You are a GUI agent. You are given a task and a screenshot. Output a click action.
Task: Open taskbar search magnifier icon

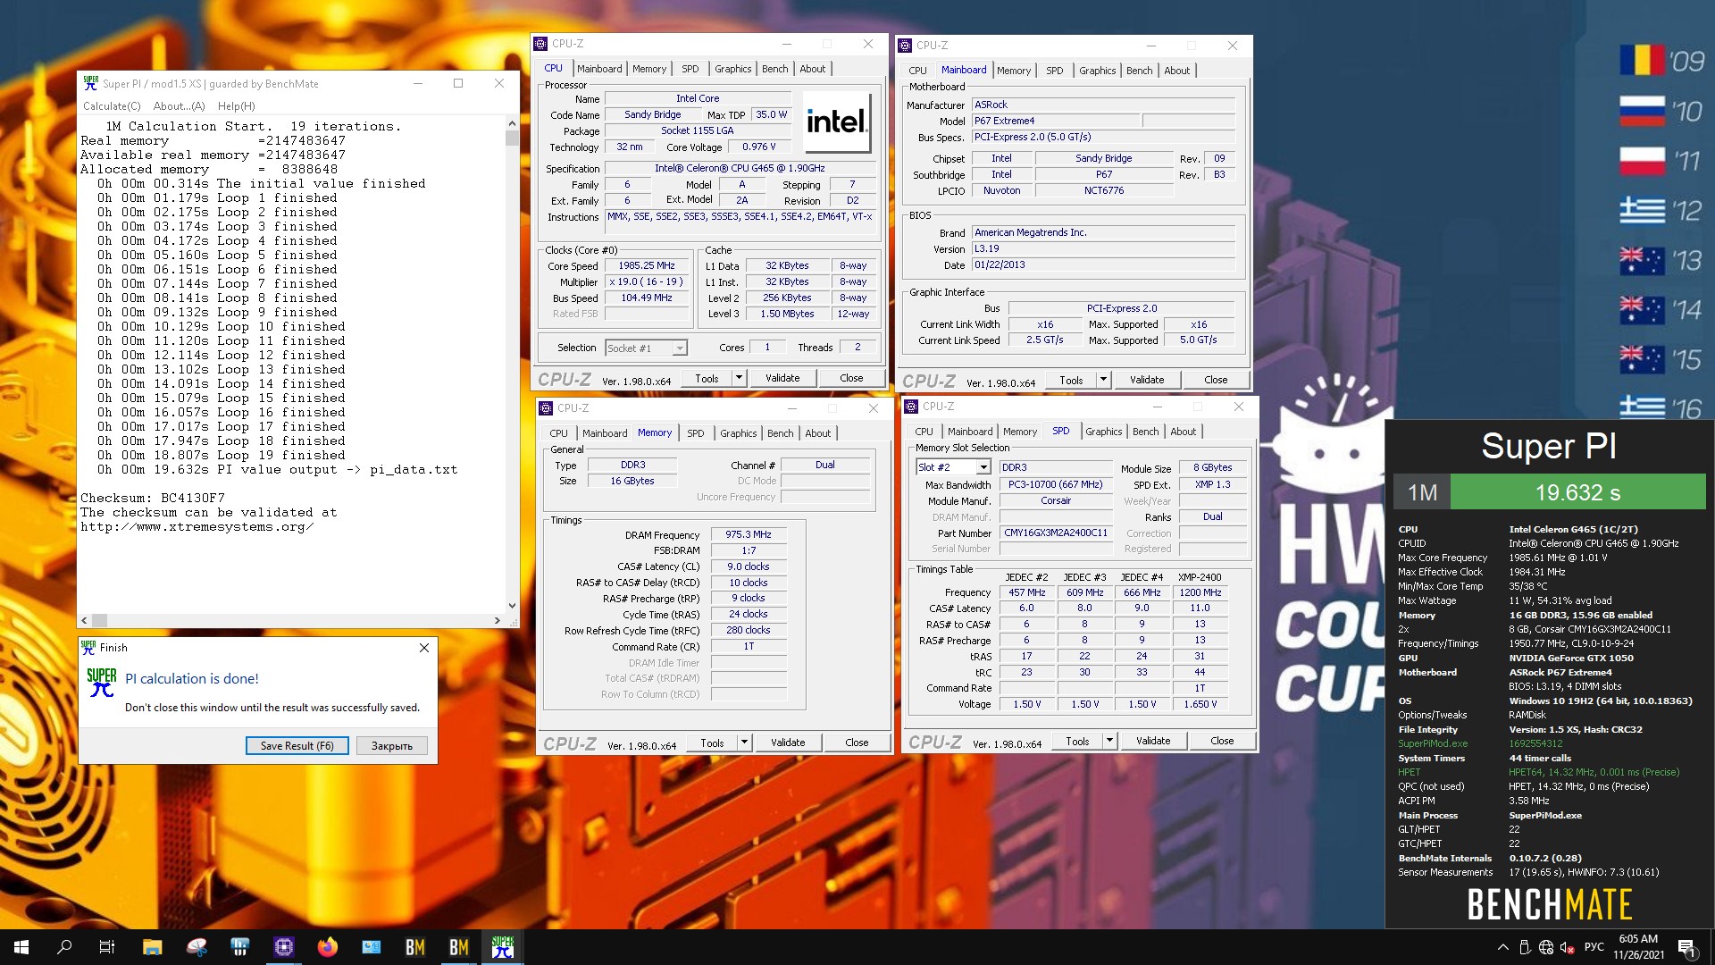(64, 947)
